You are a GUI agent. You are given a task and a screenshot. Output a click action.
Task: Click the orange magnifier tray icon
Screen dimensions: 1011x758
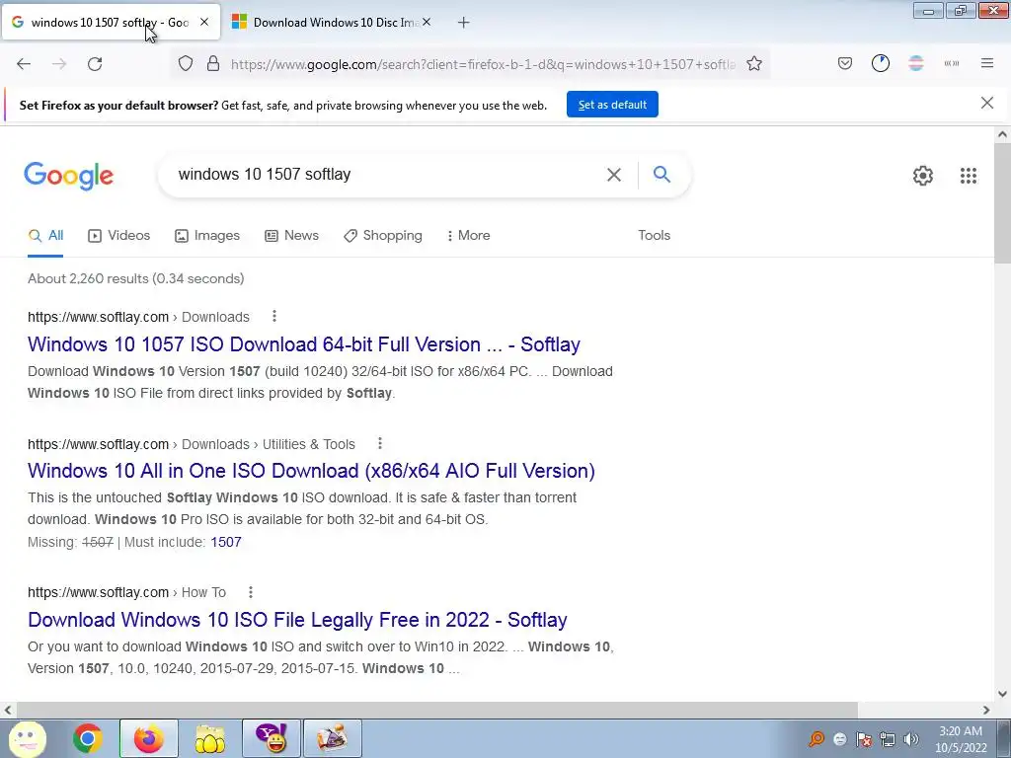pos(817,738)
